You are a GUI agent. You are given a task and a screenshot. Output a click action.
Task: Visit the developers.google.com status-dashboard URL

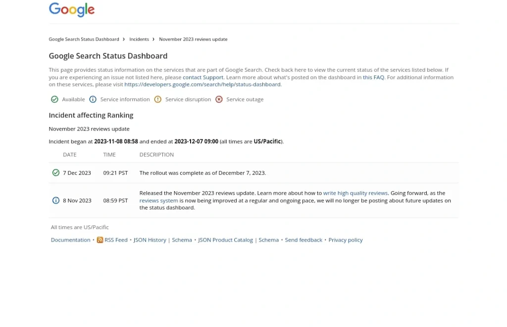[203, 84]
